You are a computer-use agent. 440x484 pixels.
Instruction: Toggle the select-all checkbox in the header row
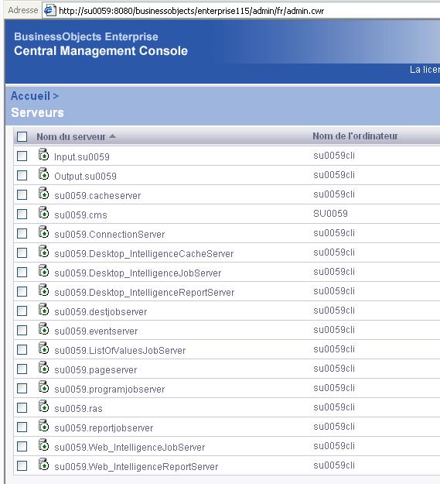pyautogui.click(x=22, y=136)
